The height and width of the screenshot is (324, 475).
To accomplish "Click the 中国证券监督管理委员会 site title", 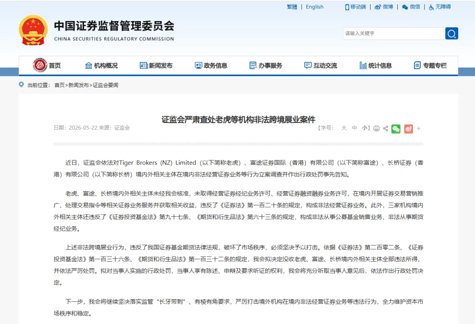I will (x=114, y=26).
